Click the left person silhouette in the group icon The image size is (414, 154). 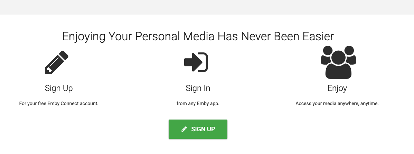[326, 55]
